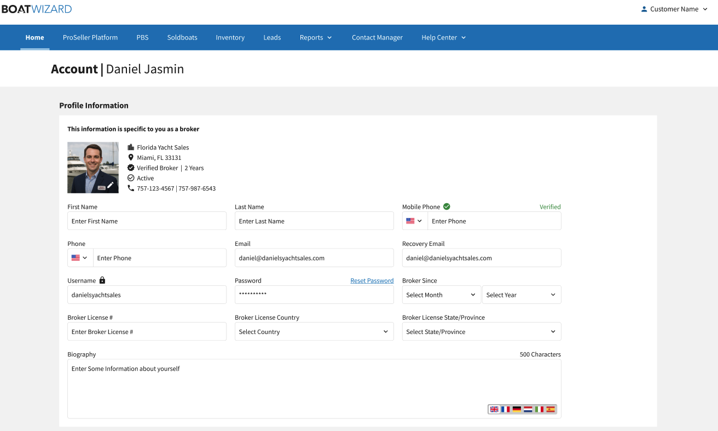Open the Select Year dropdown

click(x=522, y=295)
